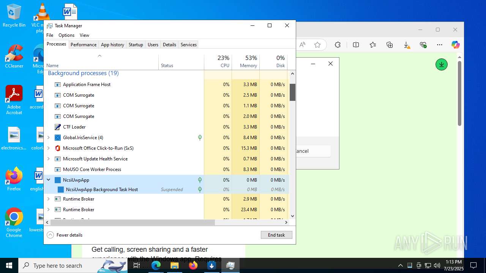Click the End task button
The height and width of the screenshot is (273, 486).
tap(276, 235)
